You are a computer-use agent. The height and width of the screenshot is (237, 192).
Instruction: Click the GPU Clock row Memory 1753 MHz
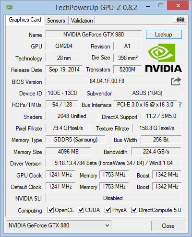[114, 175]
